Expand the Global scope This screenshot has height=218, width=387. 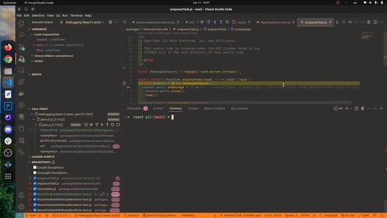pyautogui.click(x=32, y=61)
